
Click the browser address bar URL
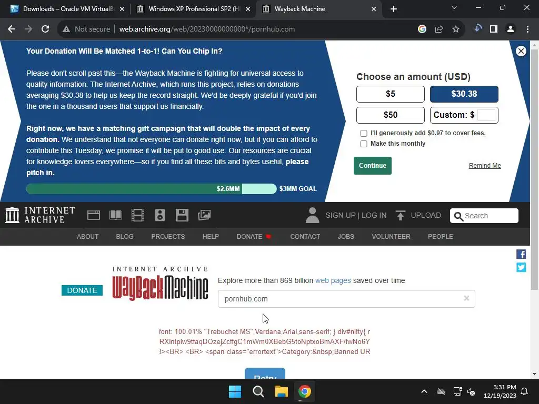tap(207, 29)
